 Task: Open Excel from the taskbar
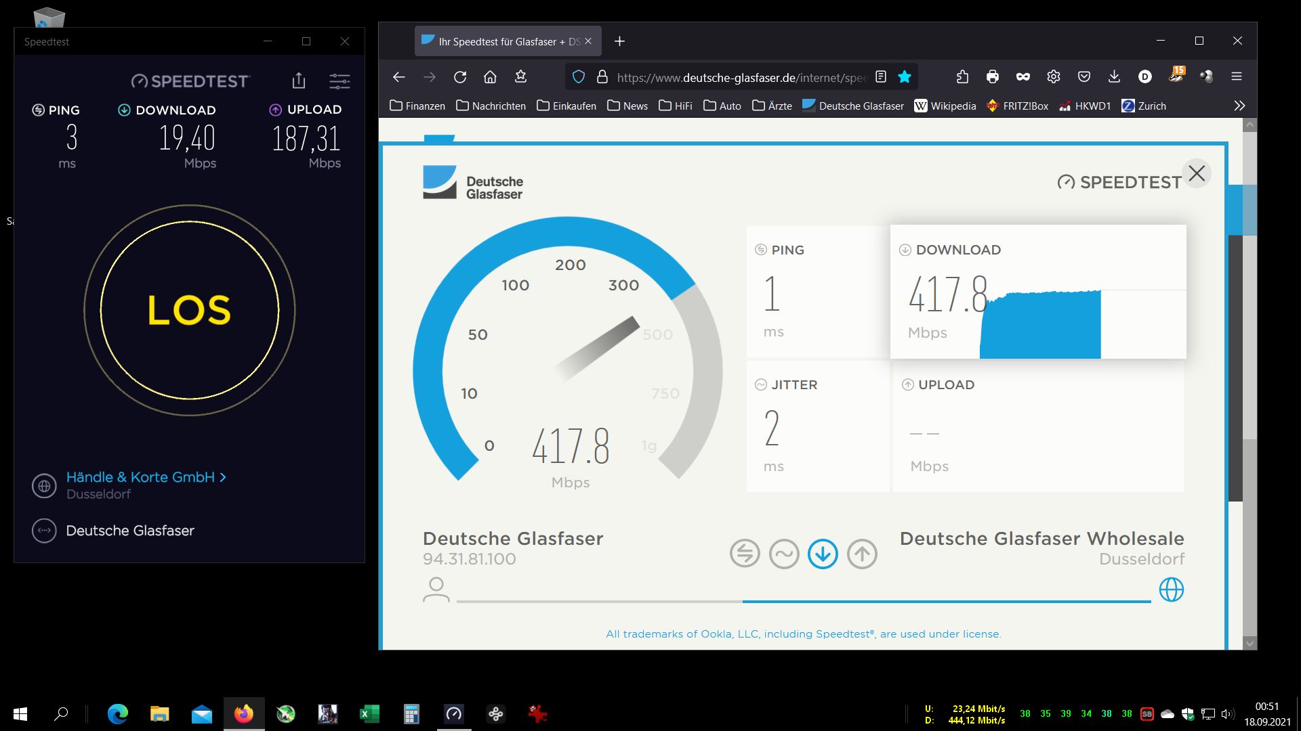point(370,714)
